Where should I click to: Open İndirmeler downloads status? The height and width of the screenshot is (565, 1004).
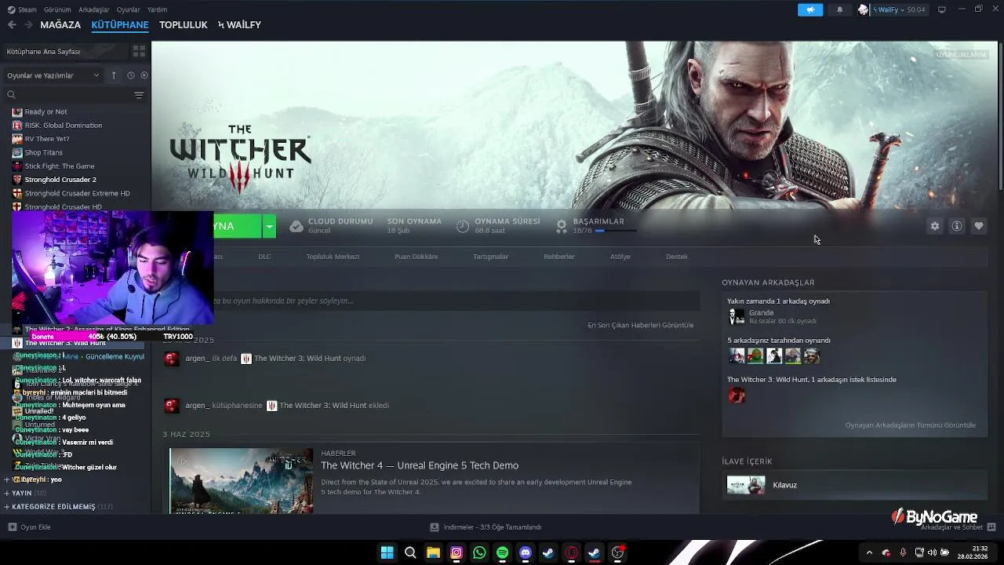click(x=486, y=527)
